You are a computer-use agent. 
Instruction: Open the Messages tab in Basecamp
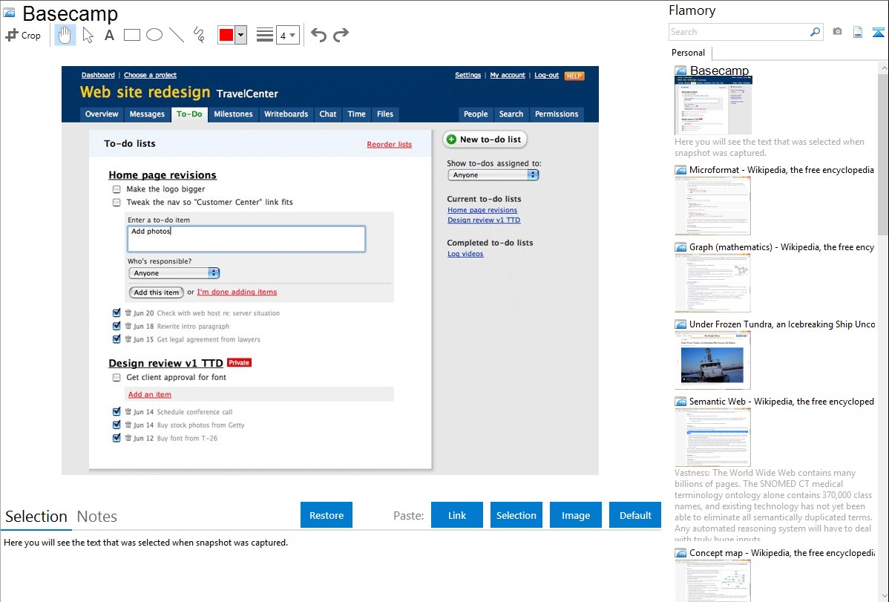(147, 114)
